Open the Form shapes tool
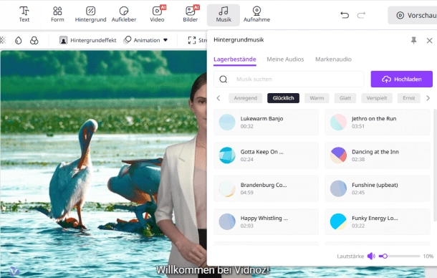 pos(57,14)
